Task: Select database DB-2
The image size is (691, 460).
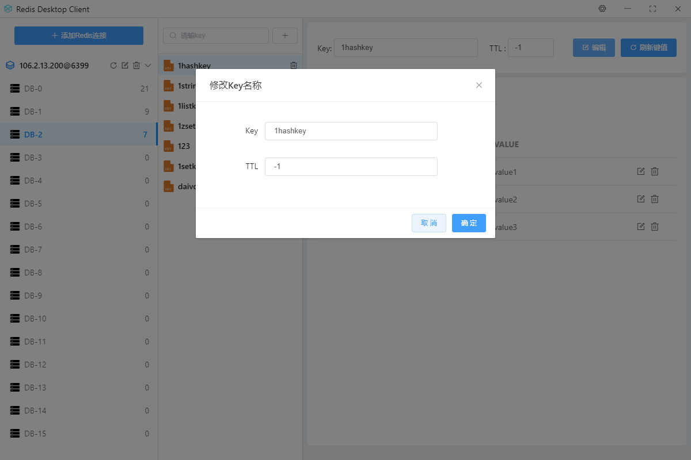Action: tap(79, 135)
